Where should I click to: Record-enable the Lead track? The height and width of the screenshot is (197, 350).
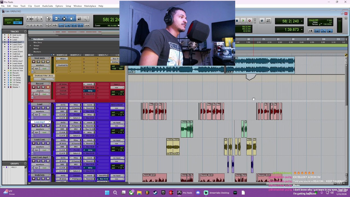pos(34,108)
